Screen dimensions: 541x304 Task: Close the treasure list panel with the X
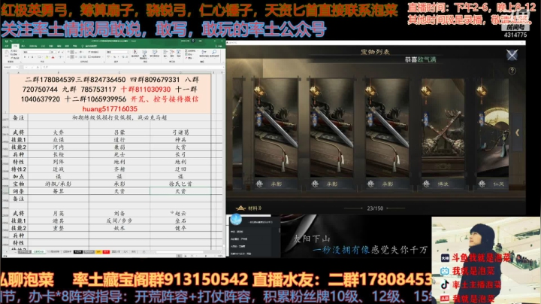point(512,55)
